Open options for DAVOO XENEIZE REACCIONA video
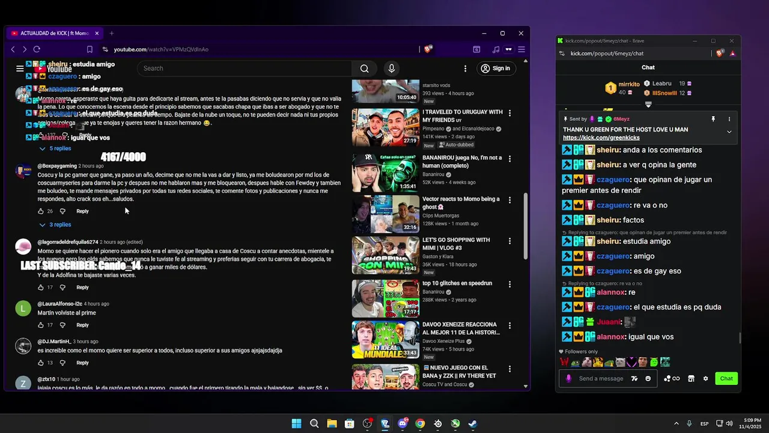Screen dimensions: 769x433 [510, 325]
